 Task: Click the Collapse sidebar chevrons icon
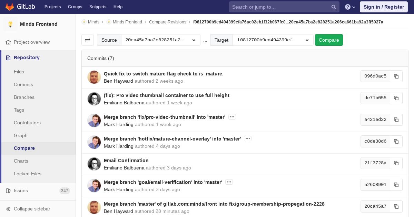tap(8, 209)
